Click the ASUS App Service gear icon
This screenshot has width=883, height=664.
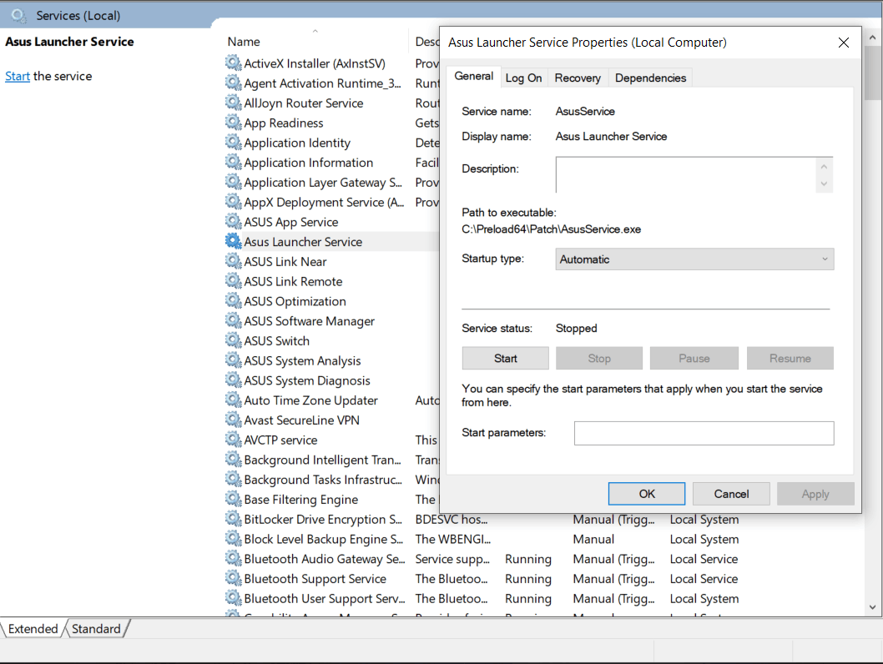click(x=233, y=221)
